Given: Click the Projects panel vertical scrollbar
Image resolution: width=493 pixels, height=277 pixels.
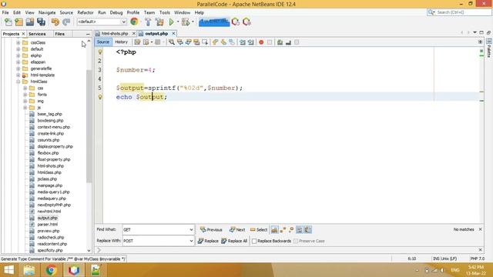Looking at the screenshot, I should 89,125.
